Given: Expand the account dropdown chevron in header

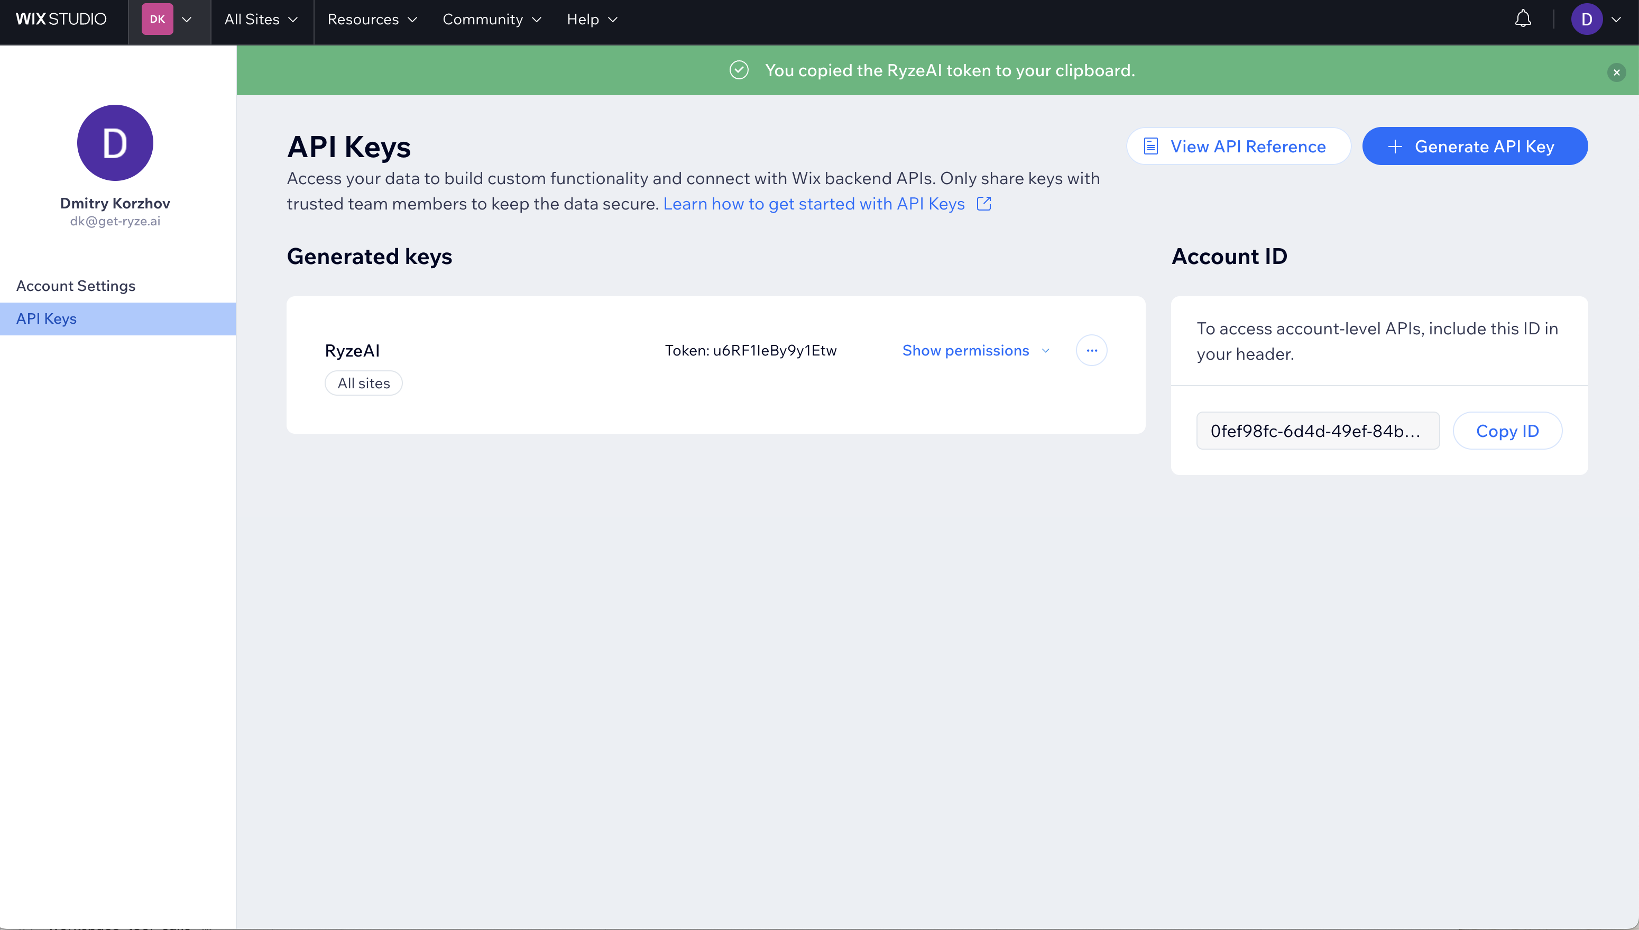Looking at the screenshot, I should (1616, 19).
